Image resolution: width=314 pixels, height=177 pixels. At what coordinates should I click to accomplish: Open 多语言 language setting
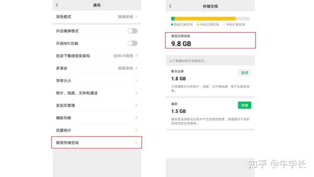coord(97,68)
